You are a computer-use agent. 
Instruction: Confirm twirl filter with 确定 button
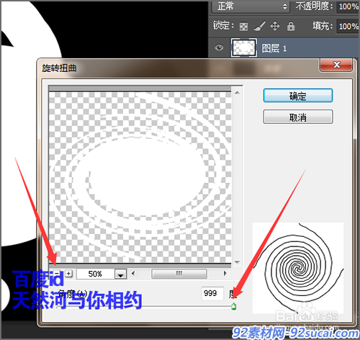[298, 96]
